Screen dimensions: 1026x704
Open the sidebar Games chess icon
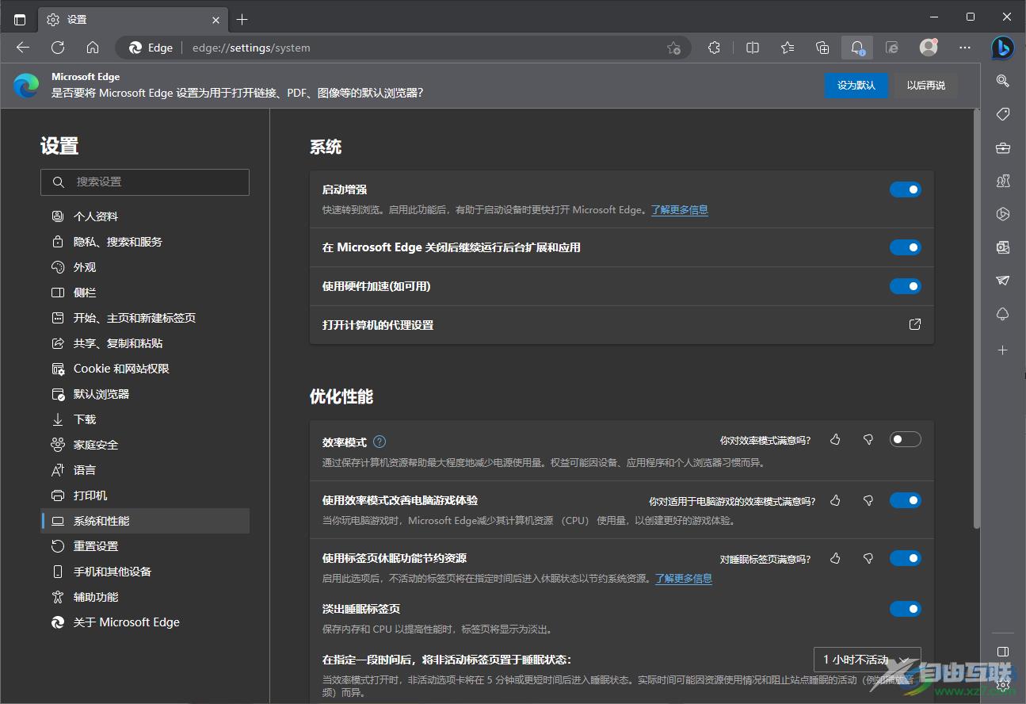tap(1002, 181)
